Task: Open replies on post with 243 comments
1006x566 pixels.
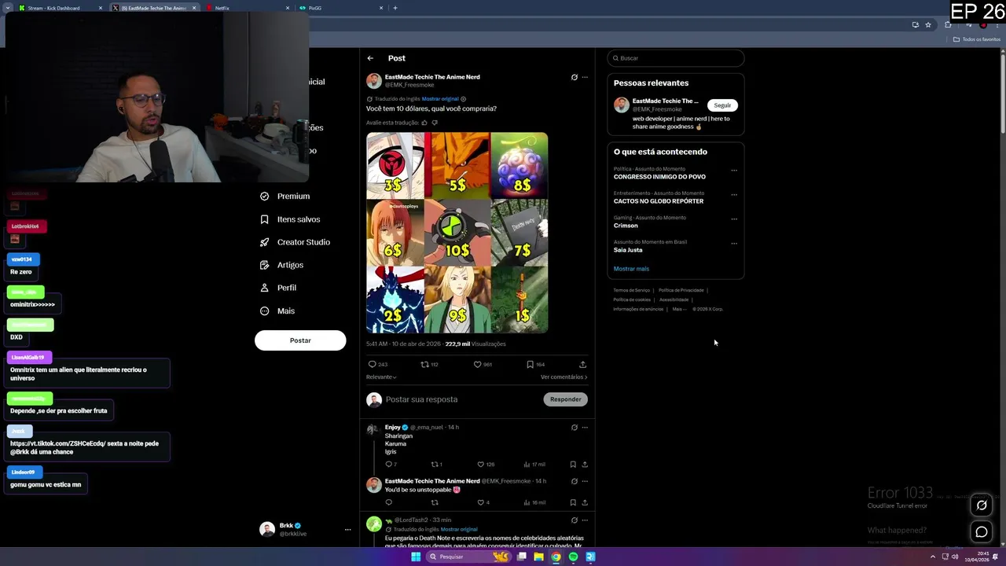Action: pos(378,365)
